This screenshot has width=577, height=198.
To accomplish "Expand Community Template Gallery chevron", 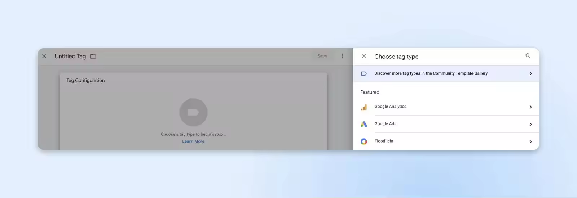I will click(530, 73).
